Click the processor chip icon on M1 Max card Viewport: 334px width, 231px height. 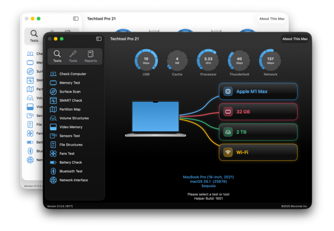(x=228, y=91)
